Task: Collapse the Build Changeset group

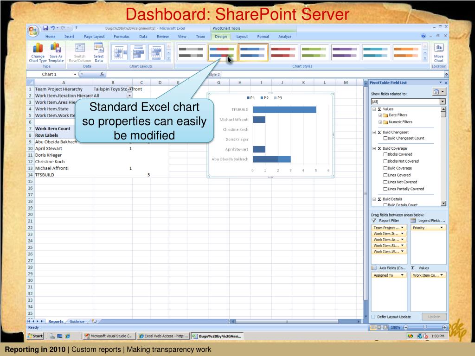Action: pyautogui.click(x=374, y=132)
